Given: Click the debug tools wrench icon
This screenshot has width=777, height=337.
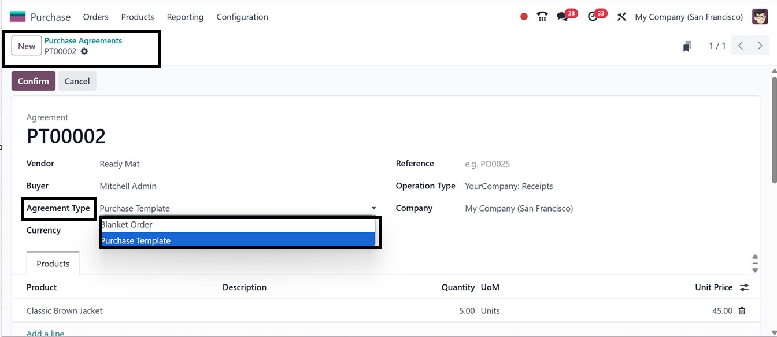Looking at the screenshot, I should [621, 17].
